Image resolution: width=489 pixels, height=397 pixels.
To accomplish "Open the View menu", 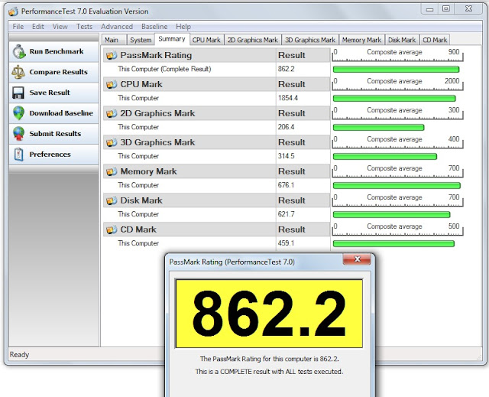I will [x=60, y=27].
